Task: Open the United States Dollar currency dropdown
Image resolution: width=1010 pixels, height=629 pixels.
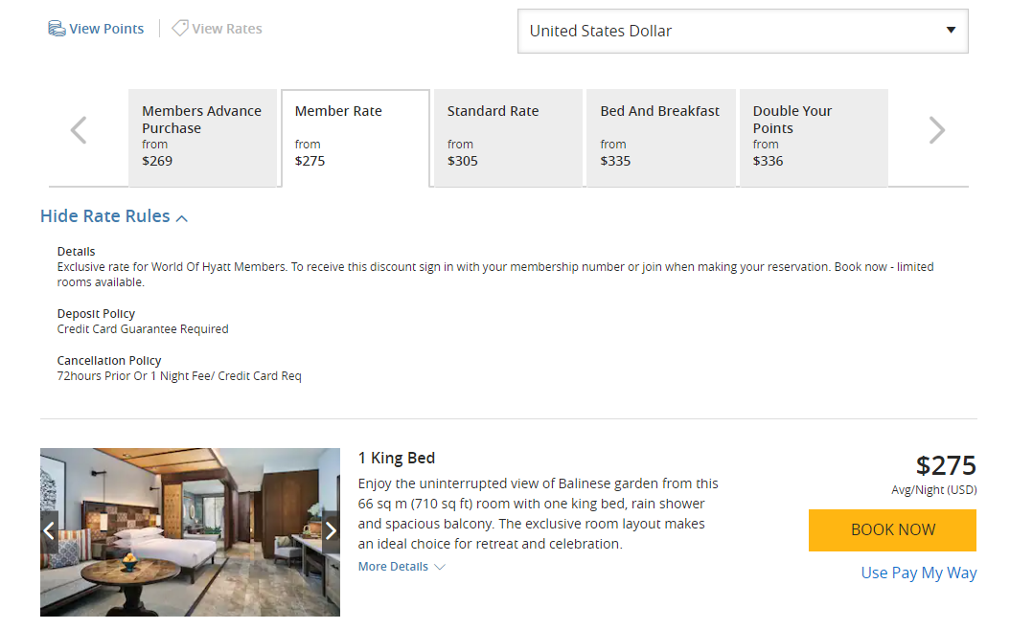Action: [743, 31]
